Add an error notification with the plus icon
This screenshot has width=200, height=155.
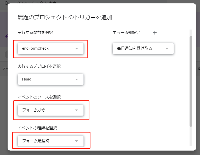155,33
